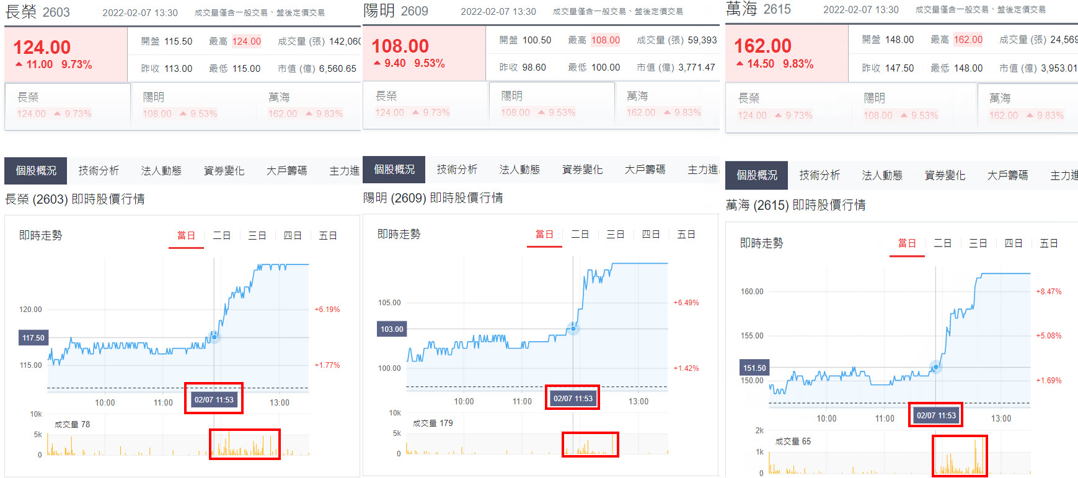Select 當日 view on 長榮 2603 chart
The height and width of the screenshot is (478, 1078).
pyautogui.click(x=186, y=236)
